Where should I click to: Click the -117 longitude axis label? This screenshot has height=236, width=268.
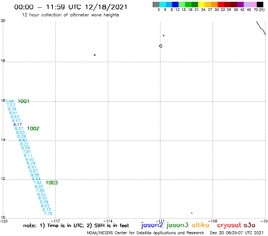55,221
